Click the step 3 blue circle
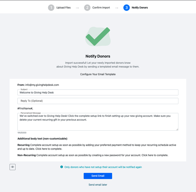 coord(127,8)
